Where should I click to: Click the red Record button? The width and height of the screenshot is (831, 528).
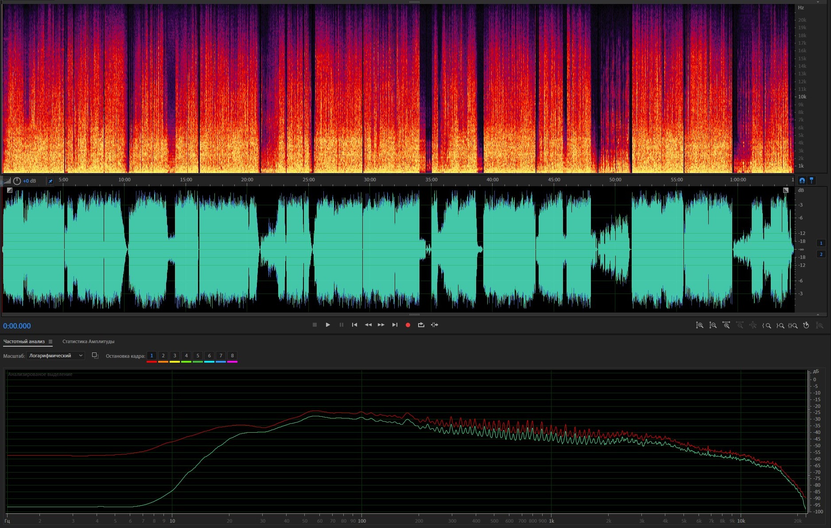(x=408, y=325)
